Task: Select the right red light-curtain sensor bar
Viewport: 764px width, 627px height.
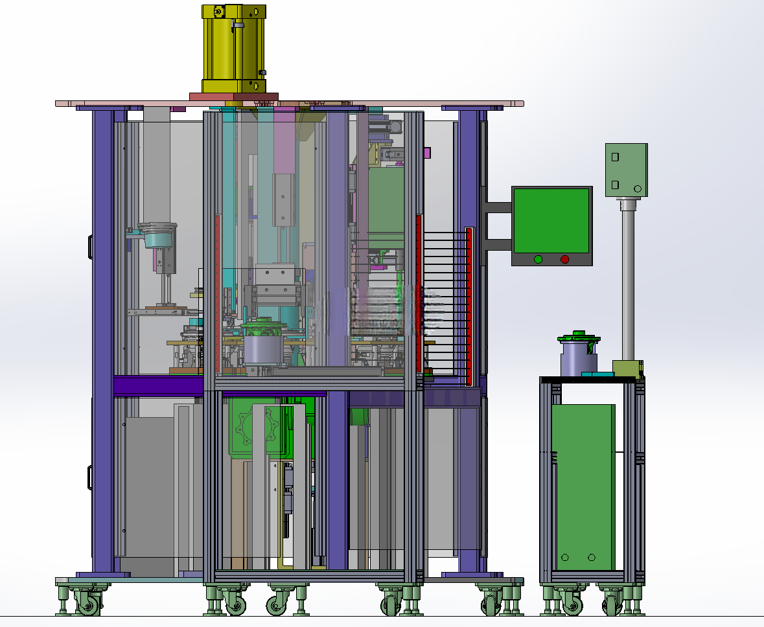Action: [470, 306]
